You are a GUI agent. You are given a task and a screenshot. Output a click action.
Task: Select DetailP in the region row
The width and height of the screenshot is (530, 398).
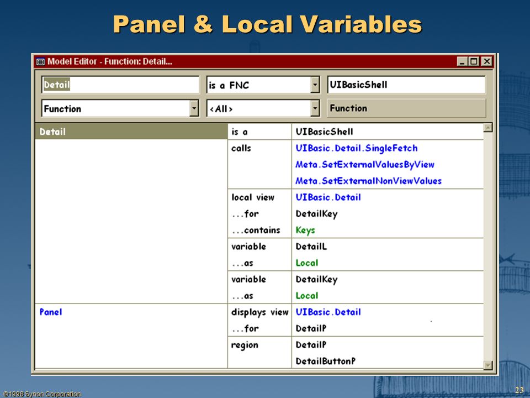point(311,344)
